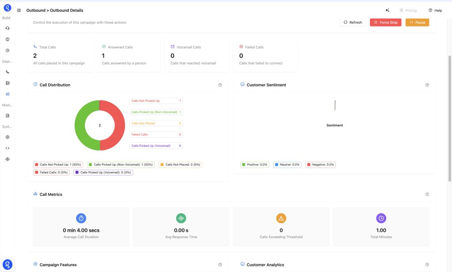Image resolution: width=452 pixels, height=272 pixels.
Task: Click the phone icon in sidebar
Action: (x=8, y=72)
